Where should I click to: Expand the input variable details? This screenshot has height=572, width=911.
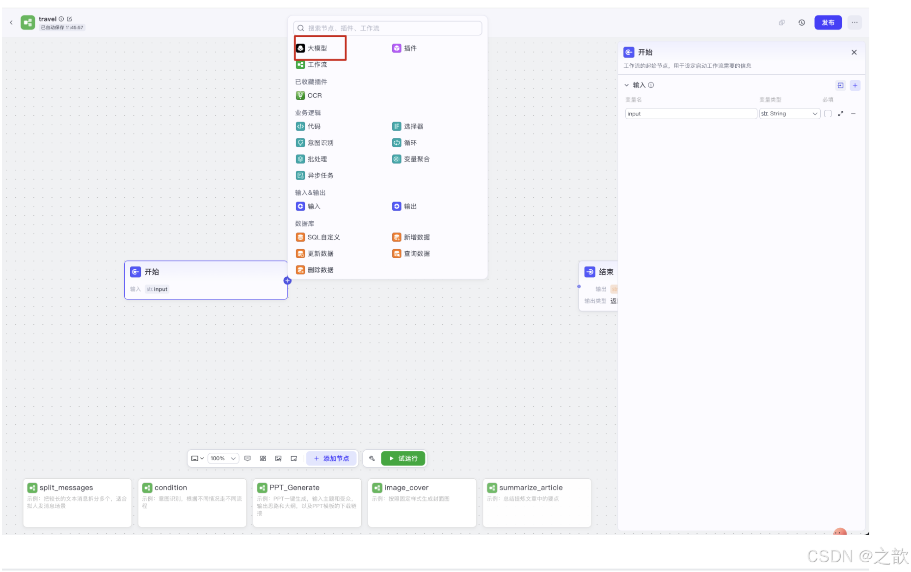(x=840, y=114)
